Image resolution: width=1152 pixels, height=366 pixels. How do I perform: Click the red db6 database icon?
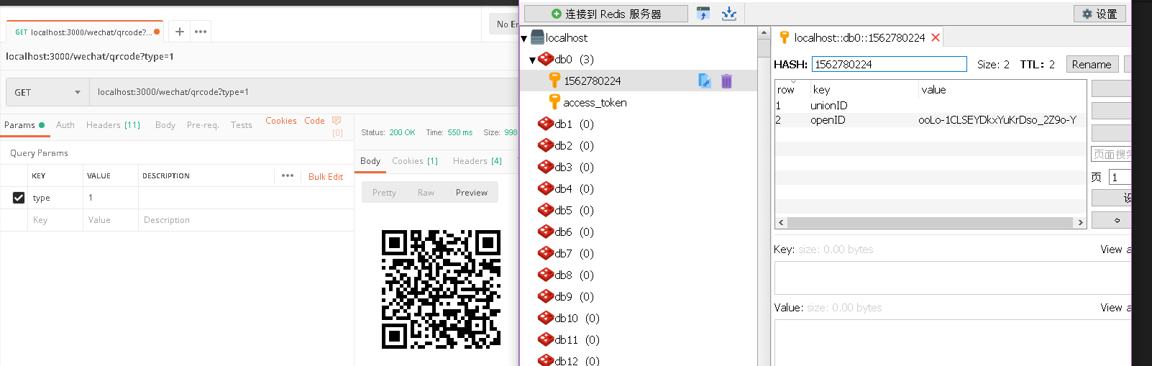click(546, 232)
